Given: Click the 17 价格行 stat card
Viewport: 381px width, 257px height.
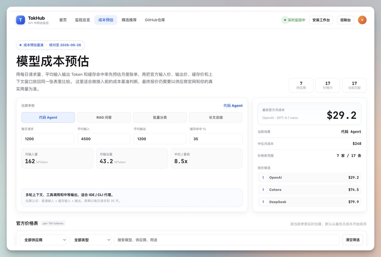Looking at the screenshot, I should click(328, 85).
